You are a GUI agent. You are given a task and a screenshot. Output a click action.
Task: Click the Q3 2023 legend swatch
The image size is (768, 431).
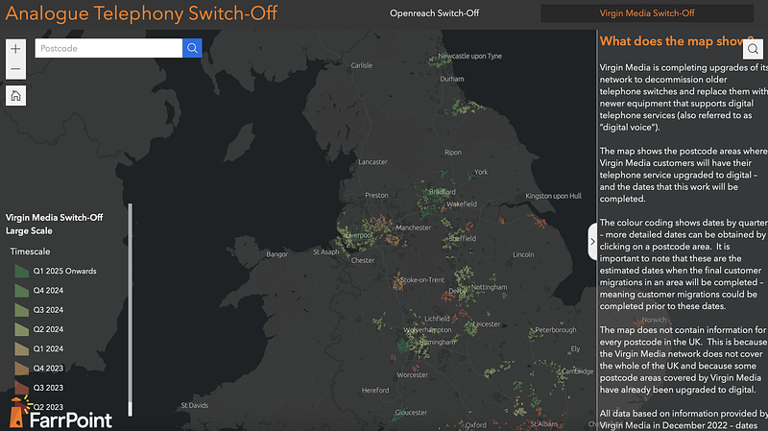pyautogui.click(x=21, y=388)
